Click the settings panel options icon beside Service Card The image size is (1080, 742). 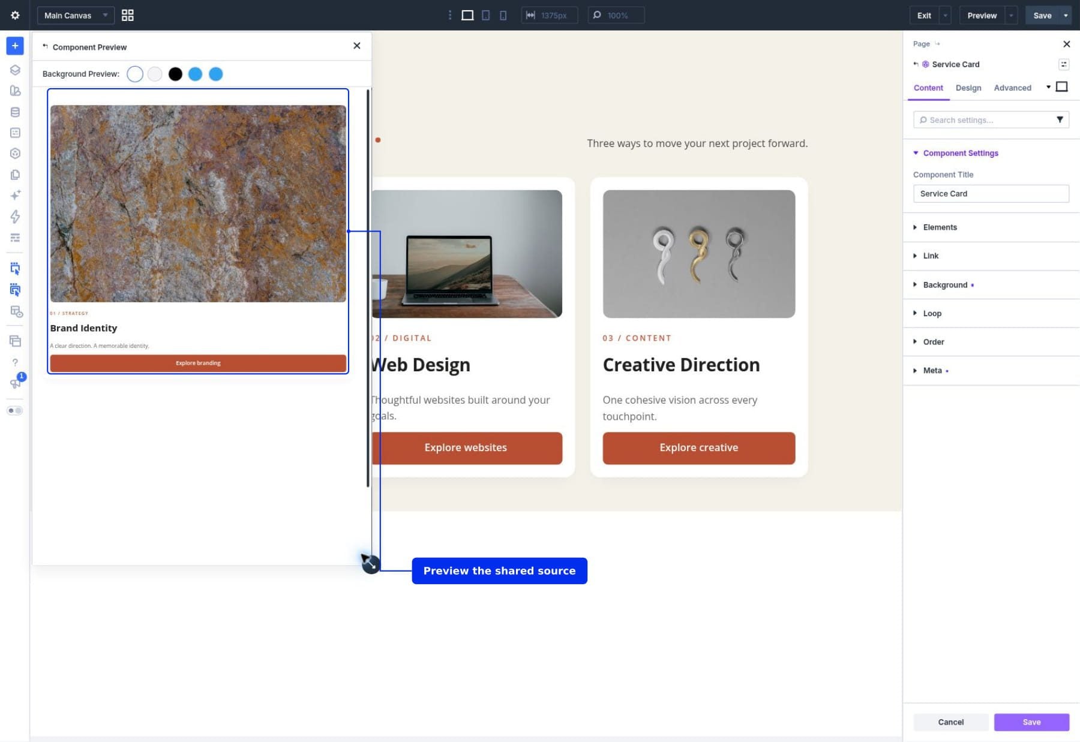1063,64
